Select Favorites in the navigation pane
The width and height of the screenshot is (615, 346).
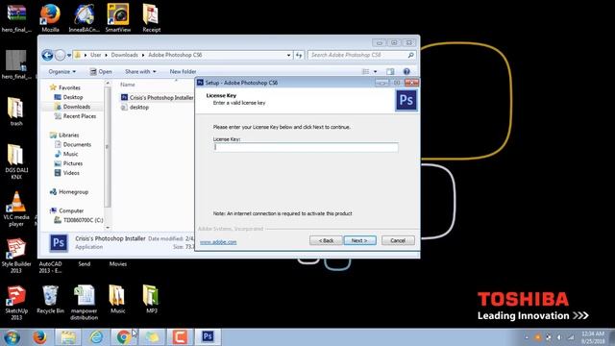pyautogui.click(x=65, y=87)
